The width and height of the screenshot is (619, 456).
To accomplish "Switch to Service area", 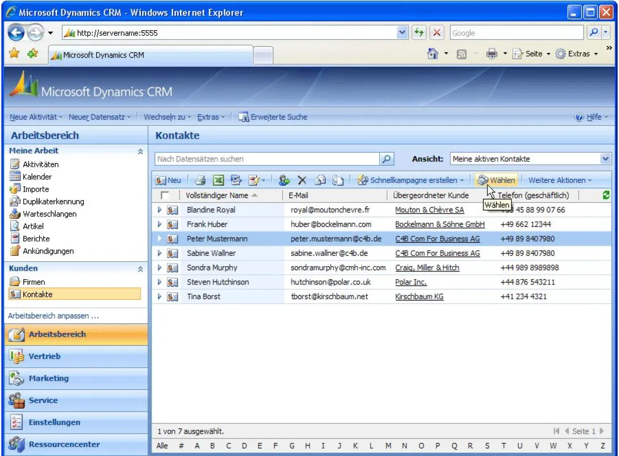I will click(76, 400).
